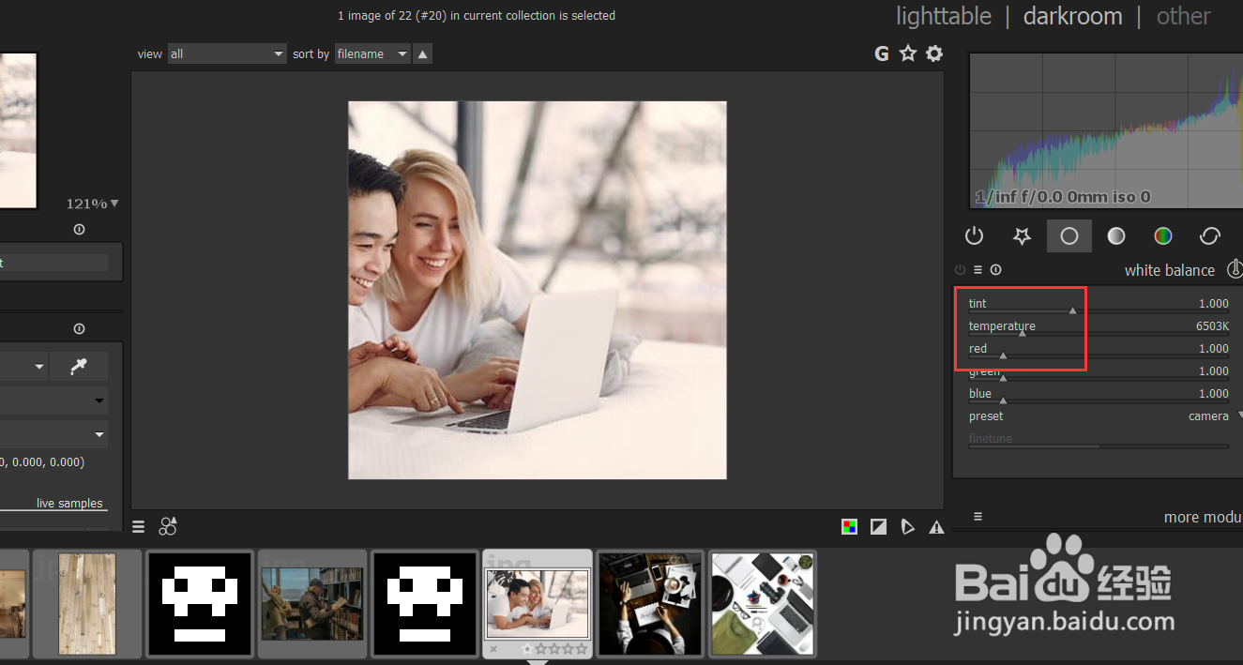The height and width of the screenshot is (665, 1243).
Task: Show active modules power icon
Action: 974,236
